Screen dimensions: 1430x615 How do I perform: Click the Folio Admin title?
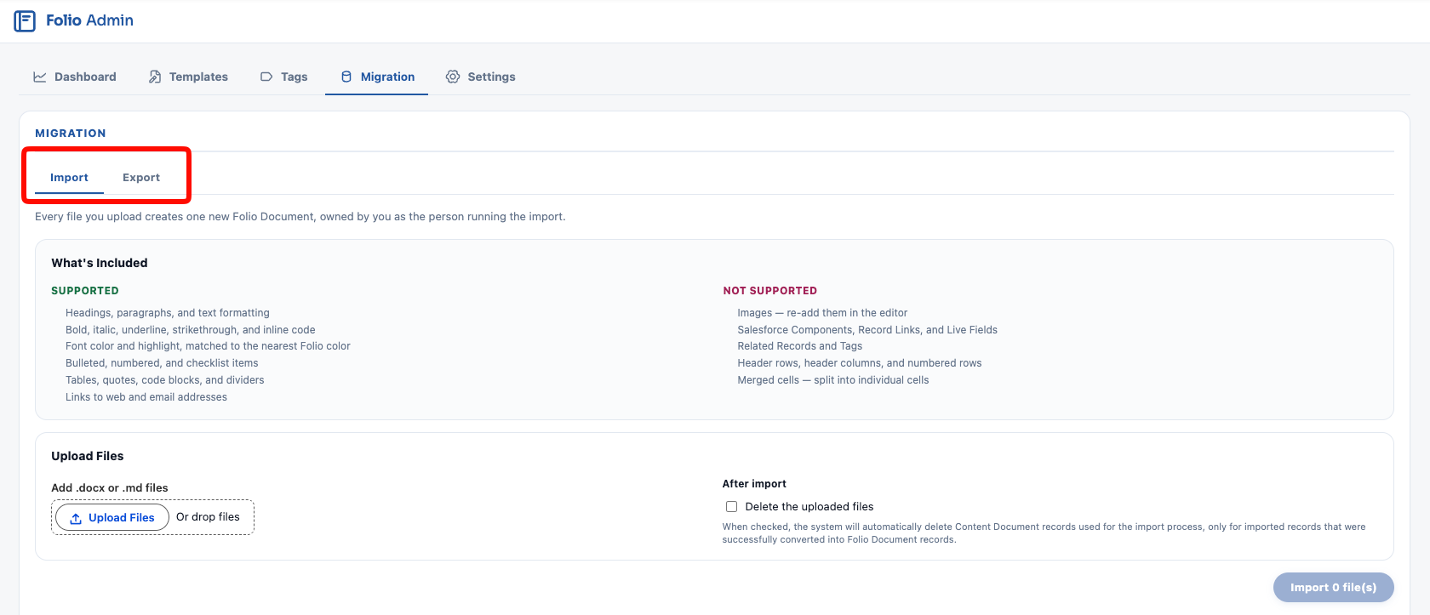point(89,20)
